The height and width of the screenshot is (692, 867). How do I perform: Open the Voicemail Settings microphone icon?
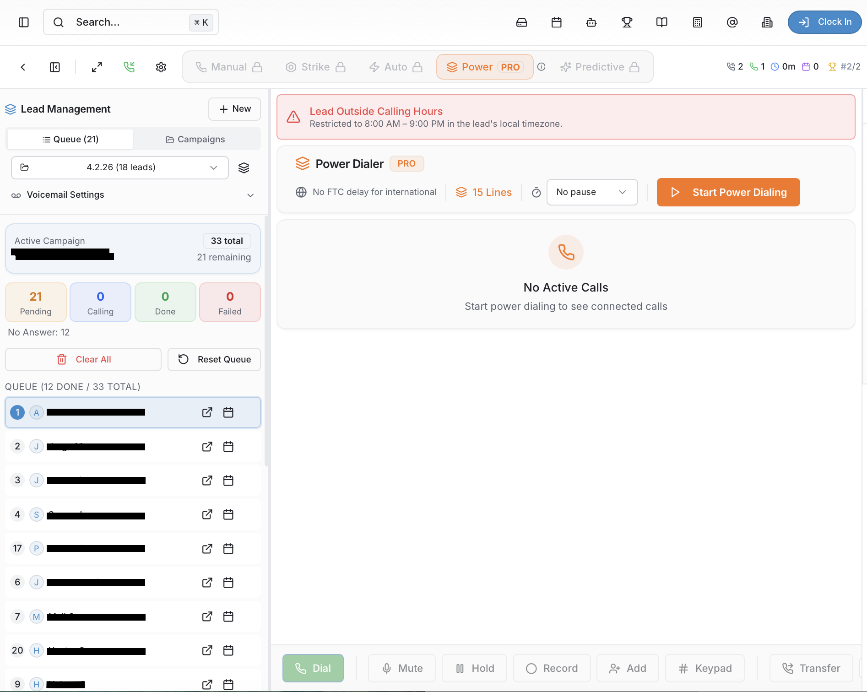tap(16, 195)
